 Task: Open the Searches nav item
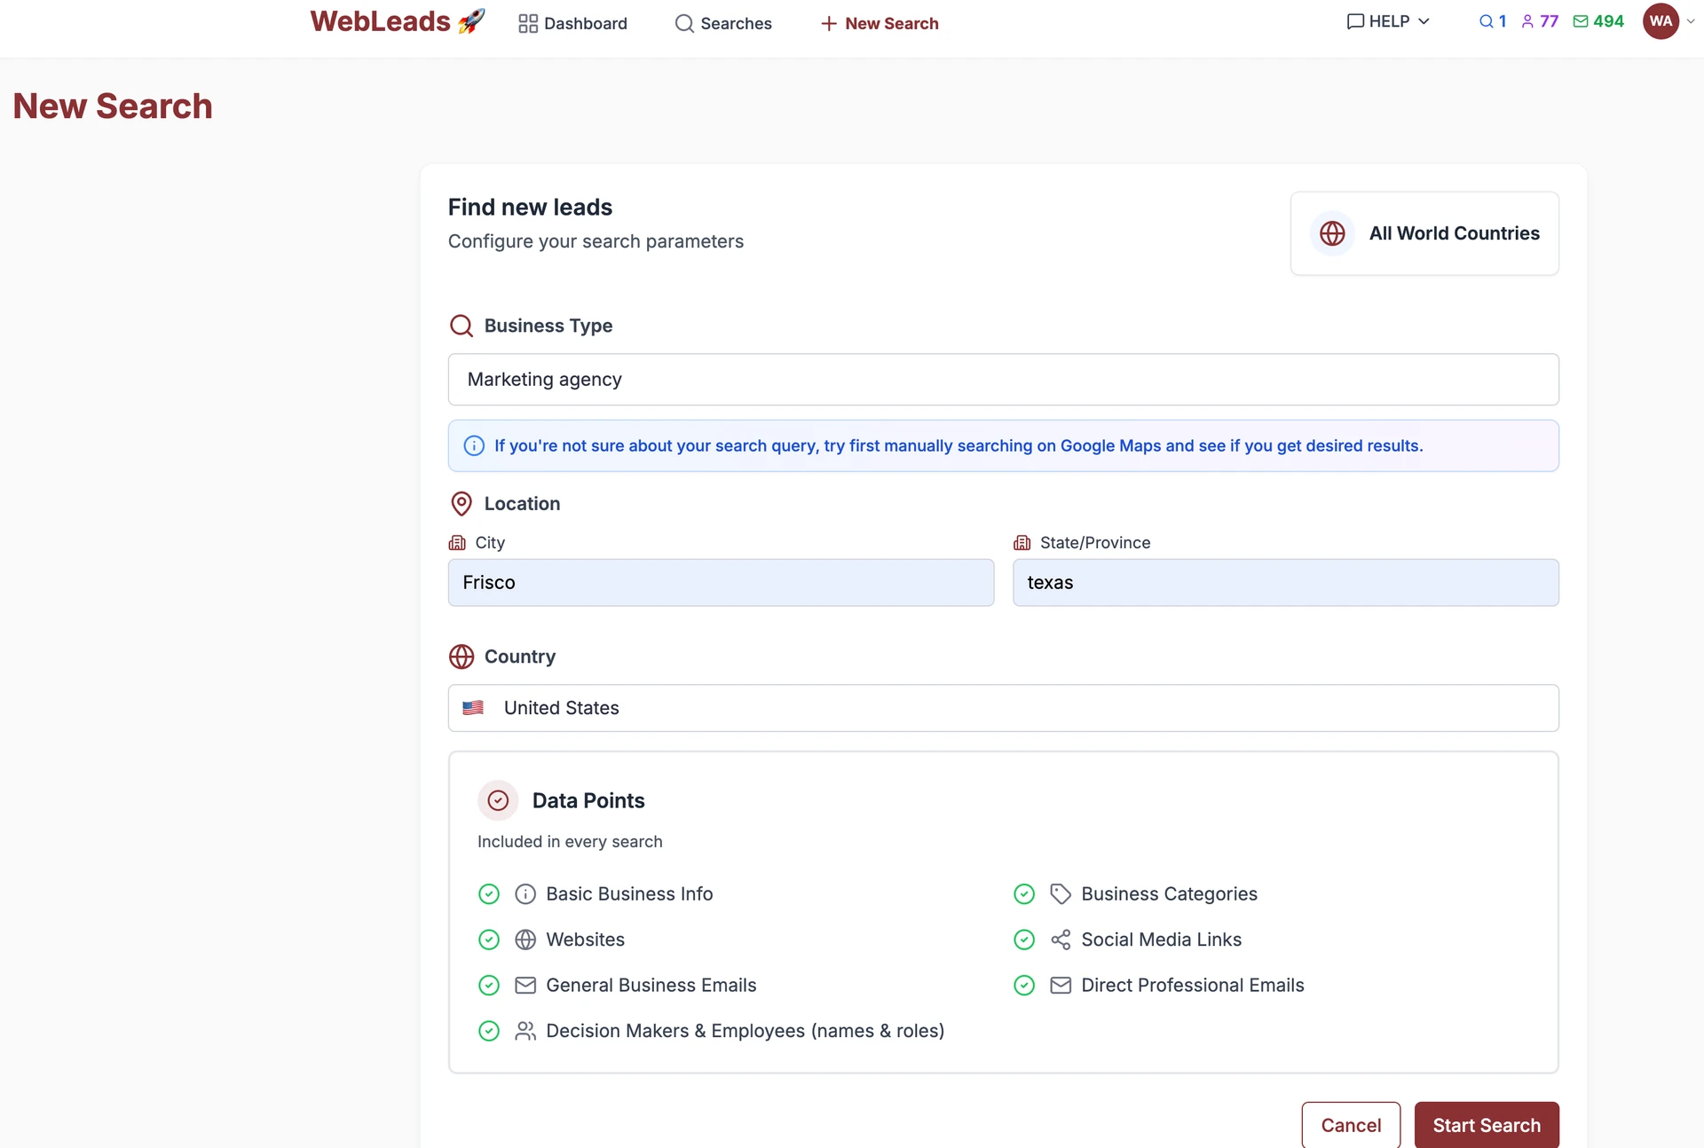click(723, 23)
